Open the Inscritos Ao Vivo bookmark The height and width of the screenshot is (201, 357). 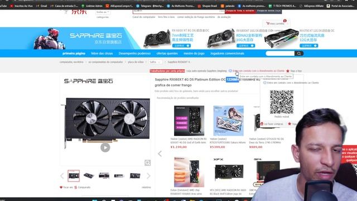pyautogui.click(x=22, y=6)
